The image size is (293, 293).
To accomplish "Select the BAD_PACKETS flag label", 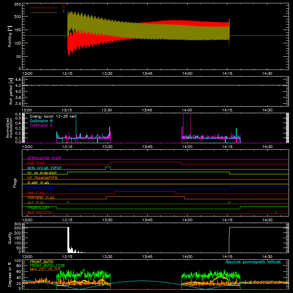I will click(x=40, y=212).
